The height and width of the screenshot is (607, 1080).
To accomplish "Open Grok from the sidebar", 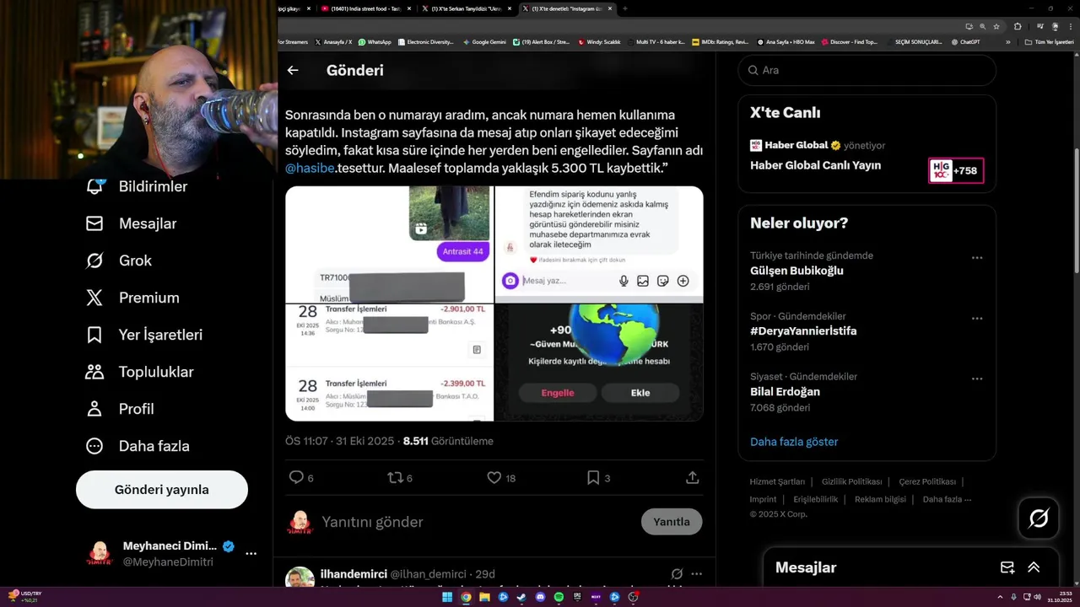I will [120, 261].
